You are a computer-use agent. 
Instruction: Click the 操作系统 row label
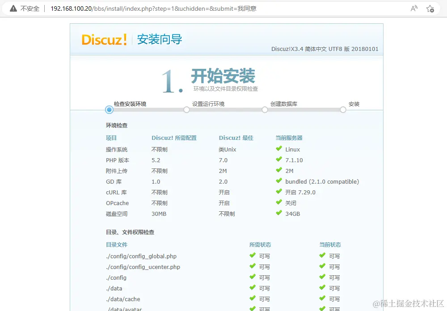coord(117,150)
